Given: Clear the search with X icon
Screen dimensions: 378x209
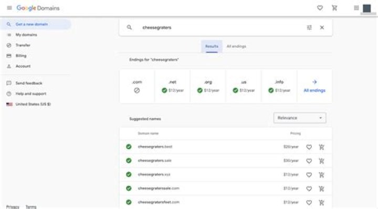Looking at the screenshot, I should [322, 27].
